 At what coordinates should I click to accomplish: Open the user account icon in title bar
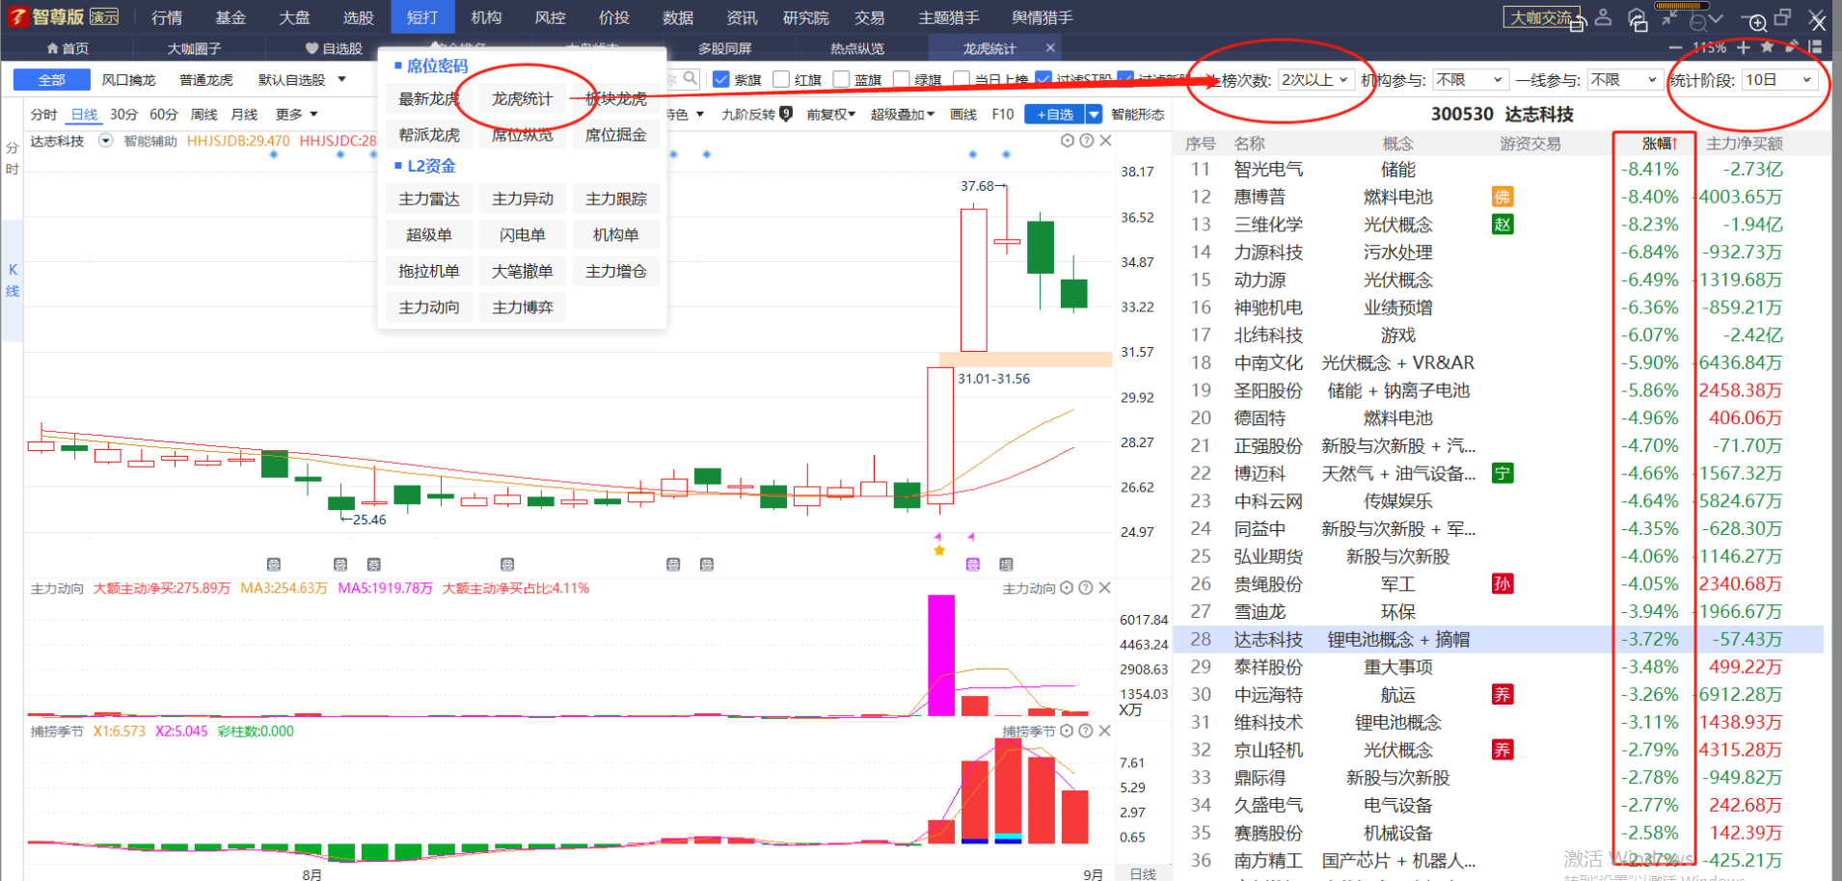click(1603, 17)
